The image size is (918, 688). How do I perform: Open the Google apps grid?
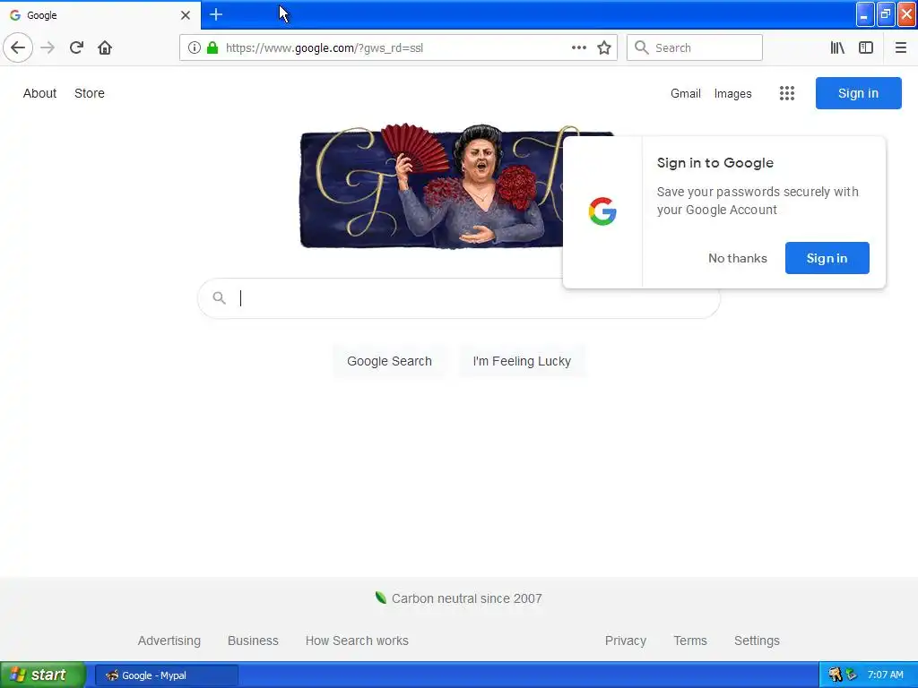(787, 93)
